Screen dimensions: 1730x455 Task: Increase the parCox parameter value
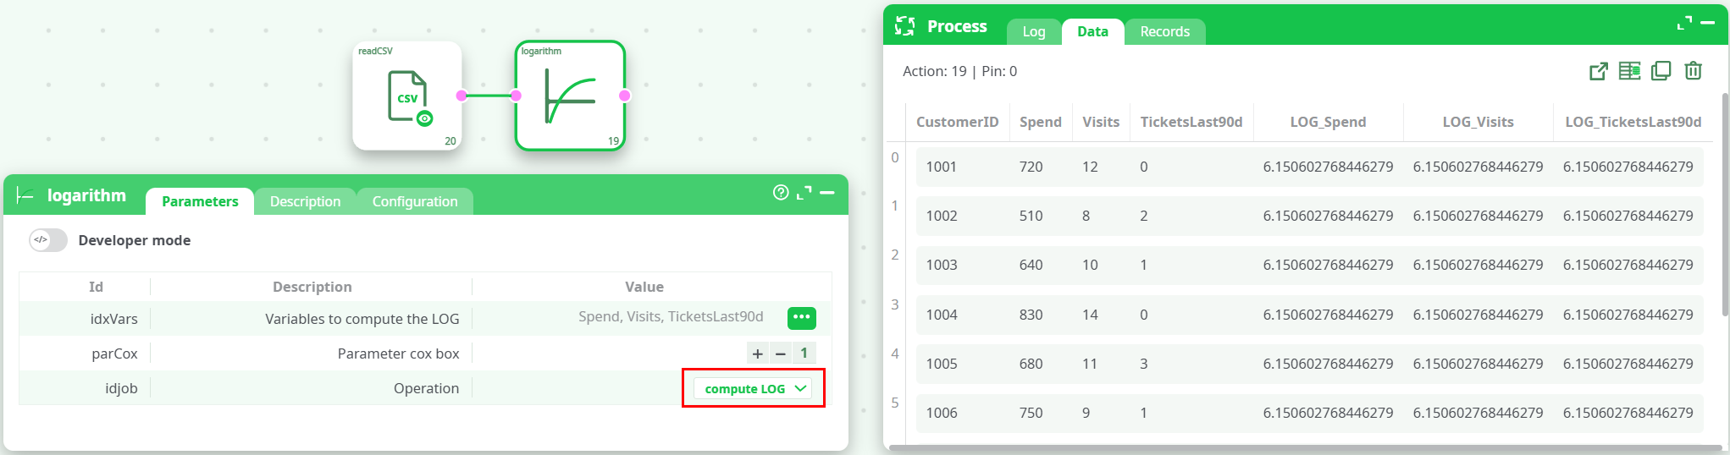pos(758,354)
